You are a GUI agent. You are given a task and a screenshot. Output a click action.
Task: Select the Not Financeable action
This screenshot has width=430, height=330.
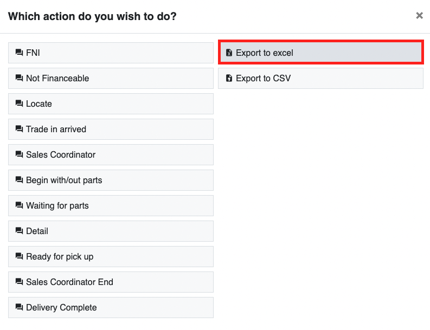pos(111,78)
